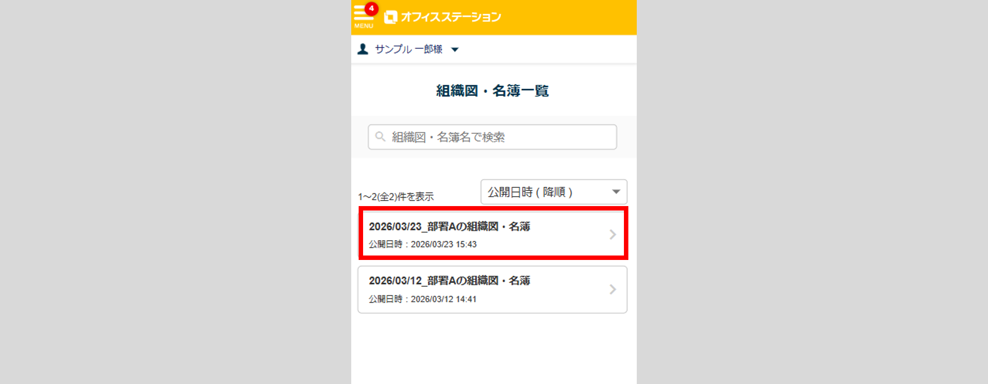This screenshot has width=988, height=384.
Task: Click the オフィスステーション header title text
Action: click(x=451, y=17)
